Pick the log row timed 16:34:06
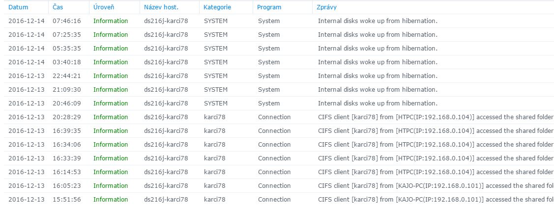The width and height of the screenshot is (554, 207). coord(66,145)
